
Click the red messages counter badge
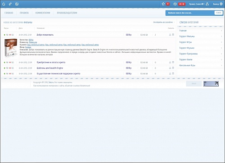pyautogui.click(x=182, y=4)
